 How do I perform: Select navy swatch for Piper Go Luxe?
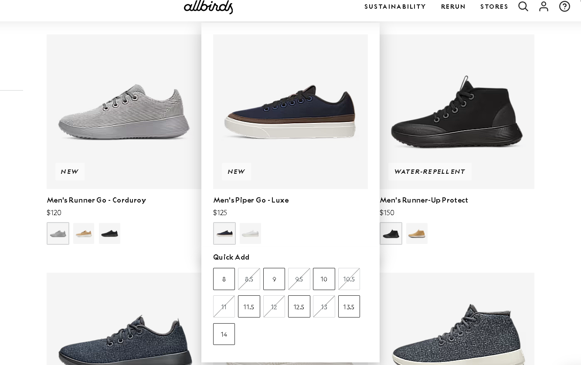pos(224,233)
